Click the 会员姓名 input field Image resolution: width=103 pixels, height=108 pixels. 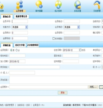[72, 21]
